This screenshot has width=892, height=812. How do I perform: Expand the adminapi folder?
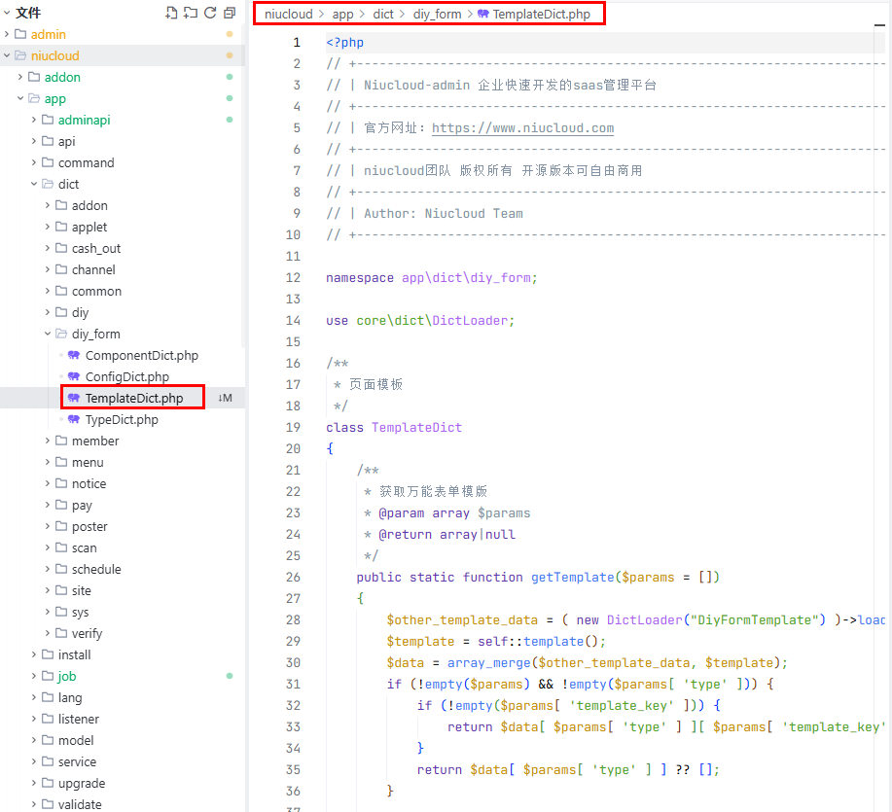coord(84,120)
